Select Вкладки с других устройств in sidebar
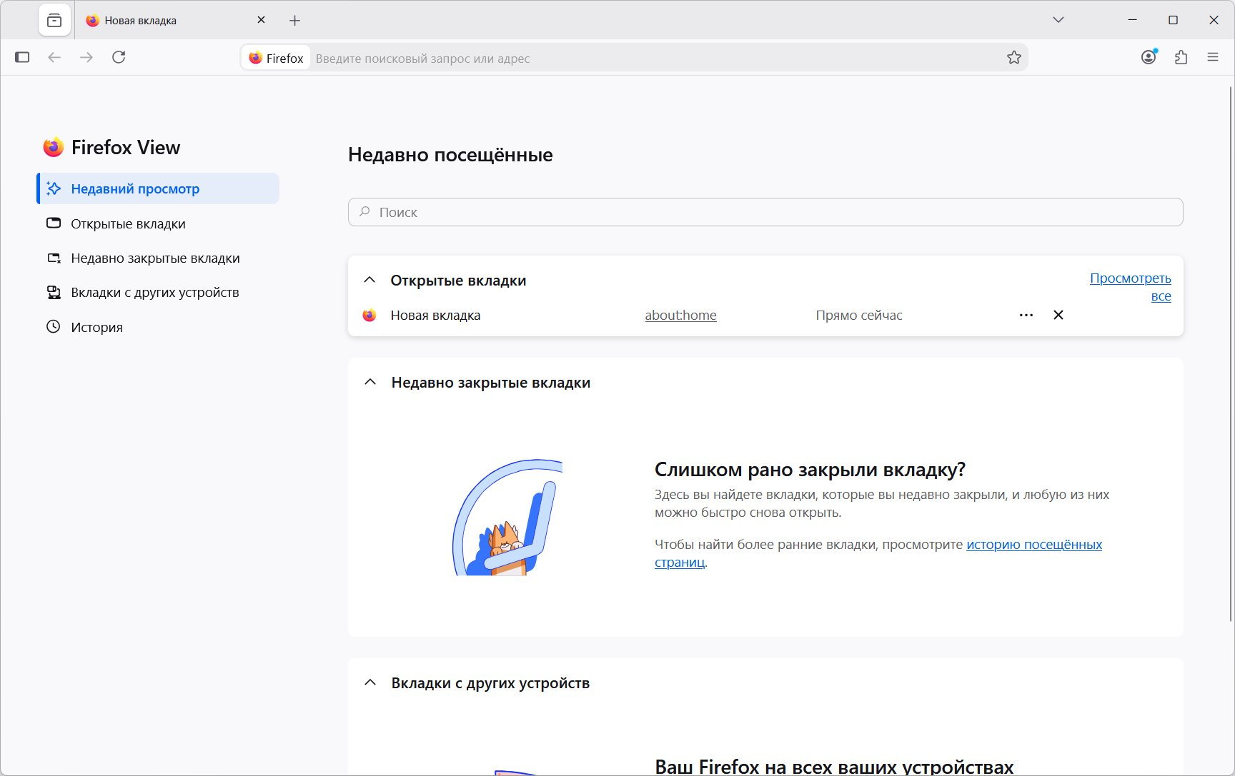The height and width of the screenshot is (776, 1235). [x=158, y=292]
